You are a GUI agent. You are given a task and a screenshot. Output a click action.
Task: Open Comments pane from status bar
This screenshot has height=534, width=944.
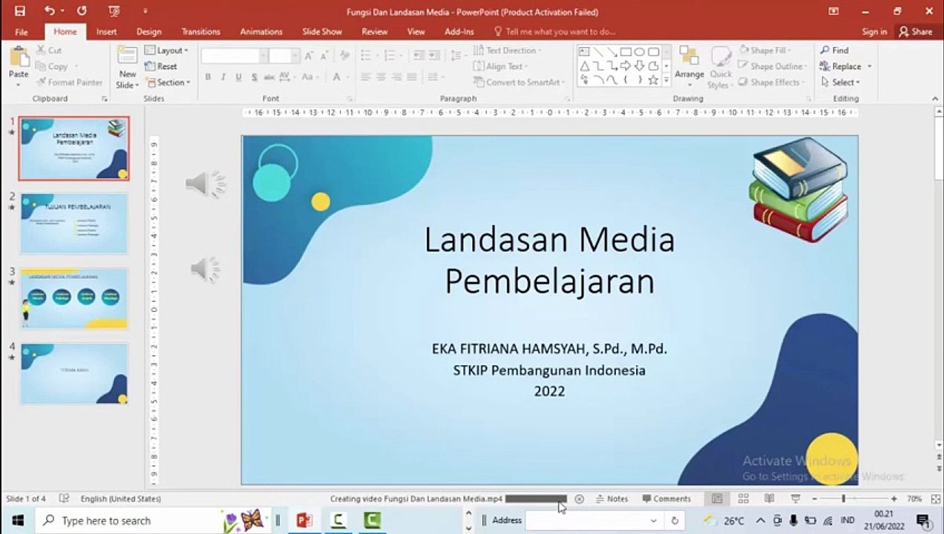coord(666,499)
